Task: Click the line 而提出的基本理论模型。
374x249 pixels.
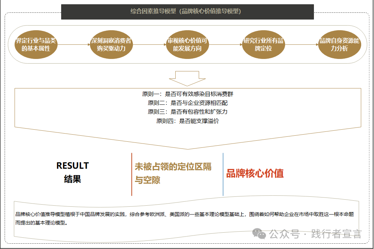Action: (x=42, y=223)
